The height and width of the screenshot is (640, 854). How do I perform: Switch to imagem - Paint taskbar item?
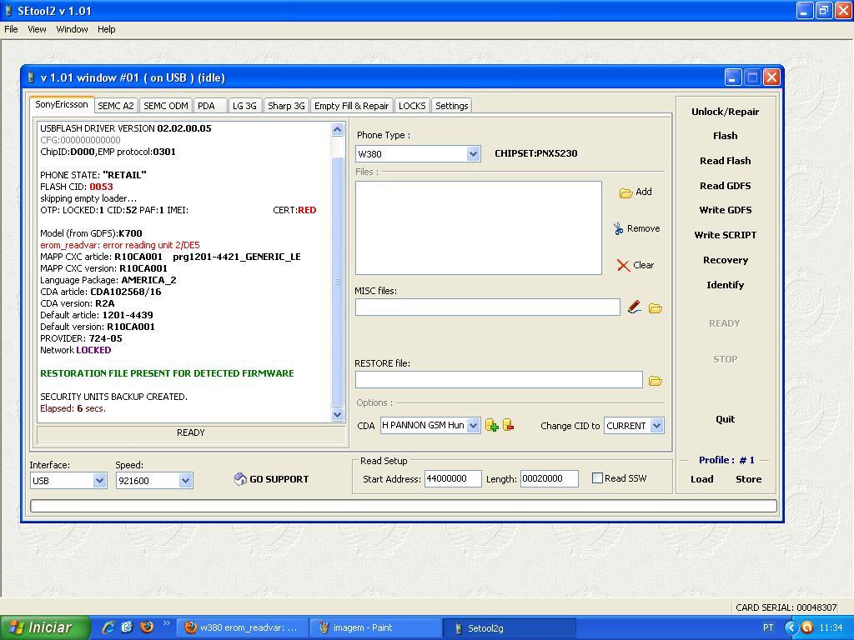coord(375,628)
